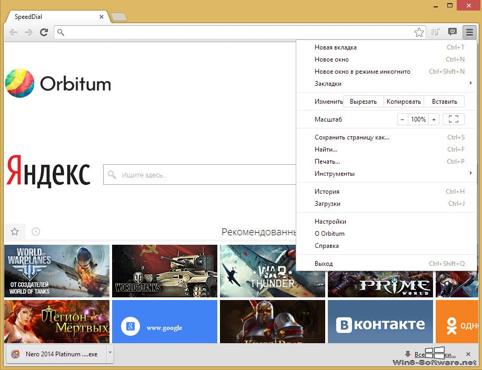Bookmark this page with the star icon
Image resolution: width=482 pixels, height=370 pixels.
419,32
